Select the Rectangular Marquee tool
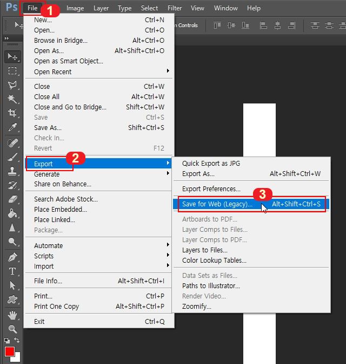 pyautogui.click(x=12, y=70)
